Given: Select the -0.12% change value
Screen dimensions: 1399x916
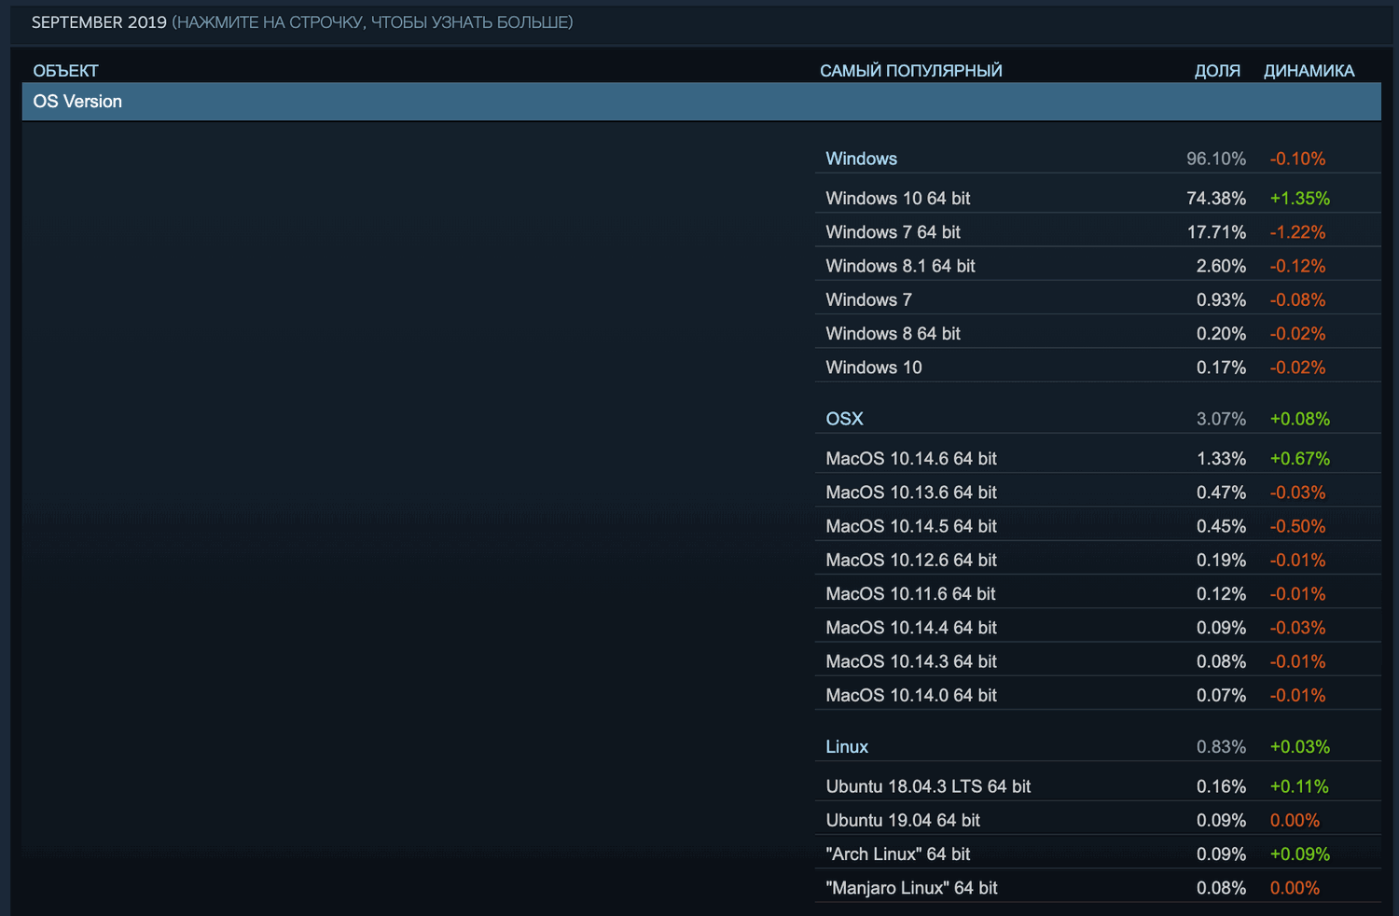Looking at the screenshot, I should pos(1297,266).
